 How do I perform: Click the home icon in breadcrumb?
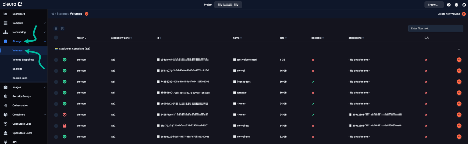[53, 14]
